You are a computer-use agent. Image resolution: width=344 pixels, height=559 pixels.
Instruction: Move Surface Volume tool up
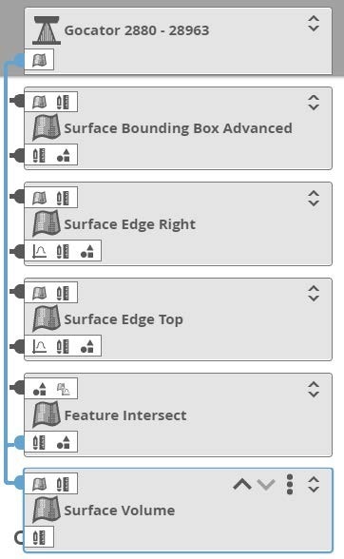pos(242,485)
